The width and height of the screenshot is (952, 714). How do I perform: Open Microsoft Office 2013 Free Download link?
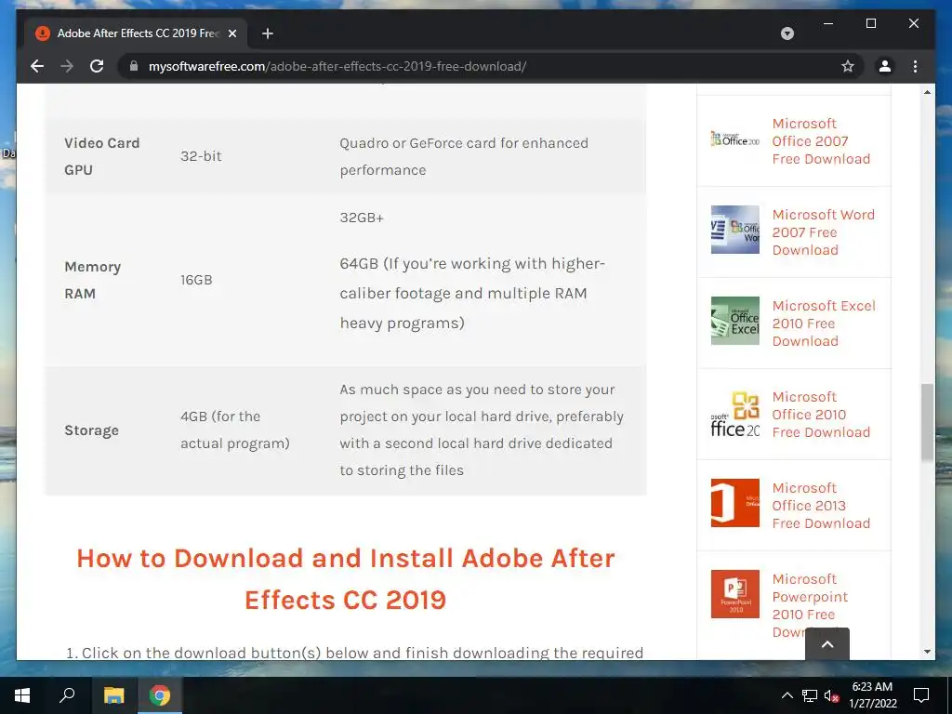pyautogui.click(x=821, y=505)
